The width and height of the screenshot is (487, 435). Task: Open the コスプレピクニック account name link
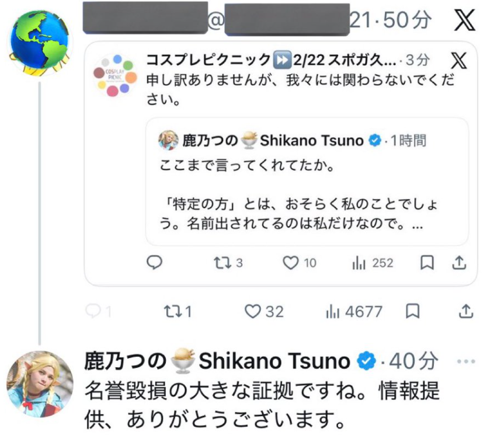pyautogui.click(x=208, y=60)
